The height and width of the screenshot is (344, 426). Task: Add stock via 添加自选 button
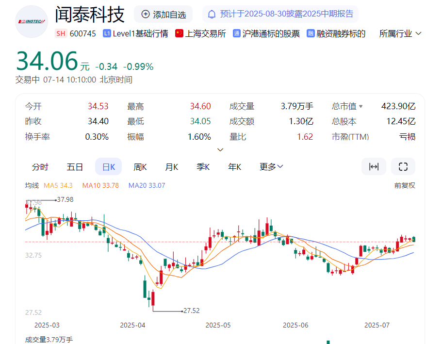(x=164, y=15)
